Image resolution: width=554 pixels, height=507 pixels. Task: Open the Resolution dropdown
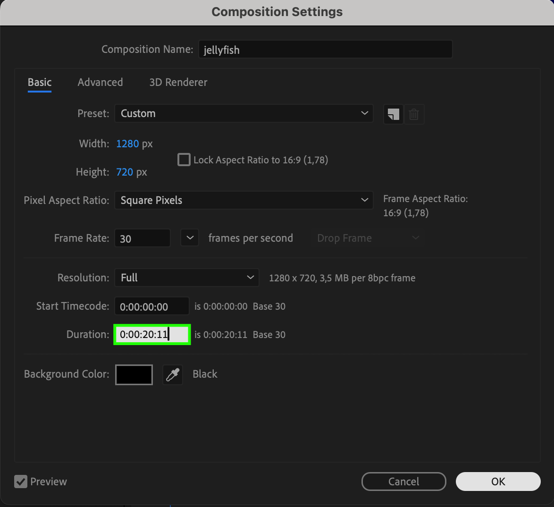186,278
